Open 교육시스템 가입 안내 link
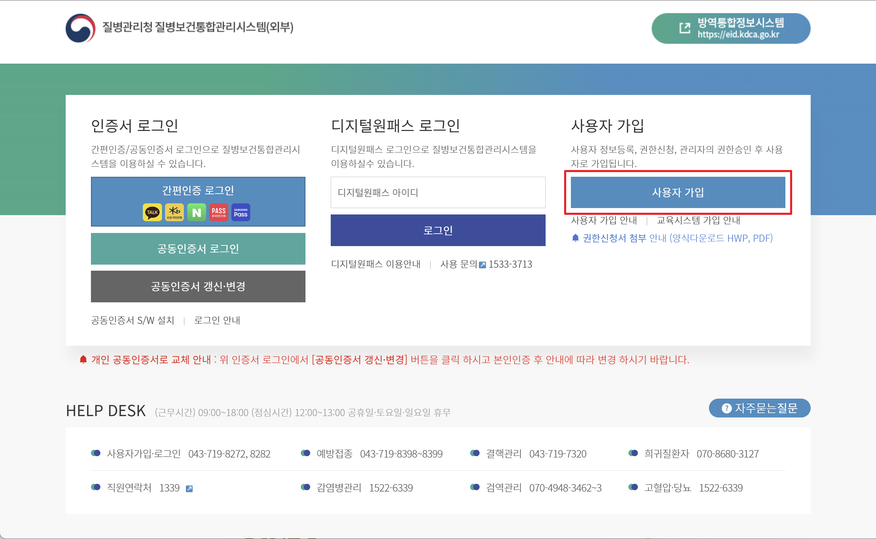 pyautogui.click(x=699, y=221)
